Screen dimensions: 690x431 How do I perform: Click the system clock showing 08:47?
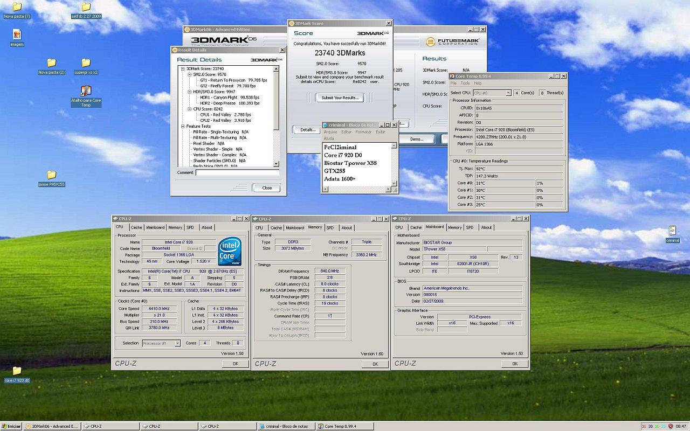[681, 426]
